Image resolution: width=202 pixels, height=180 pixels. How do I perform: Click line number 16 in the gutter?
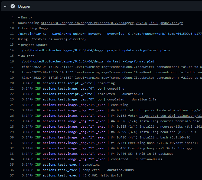pos(12,61)
